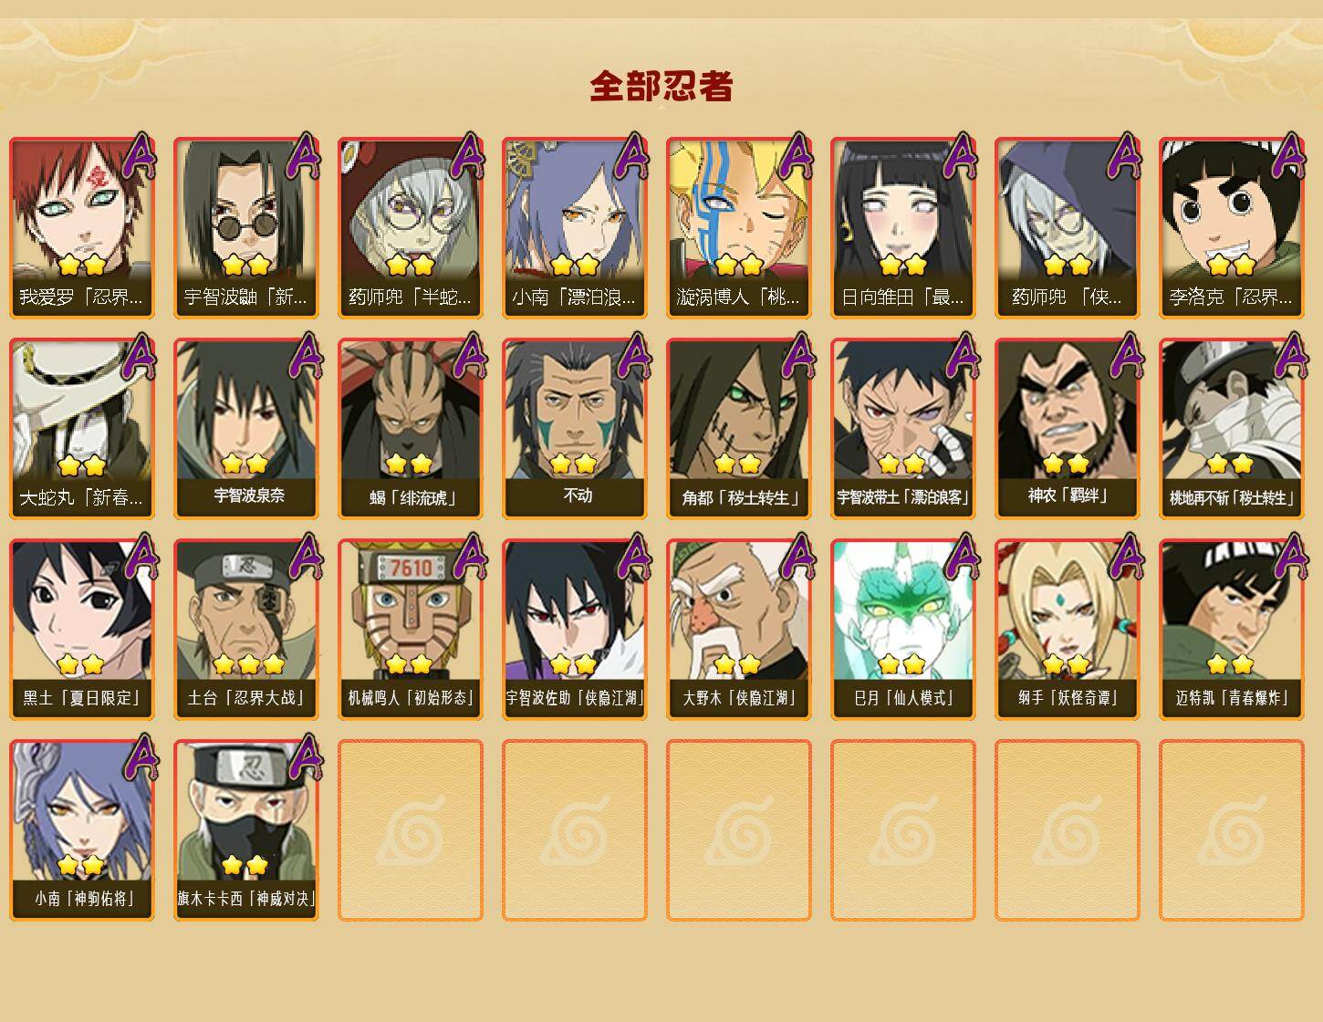Select the 我爱罗「忍界…」ninja card
Viewport: 1323px width, 1022px height.
82,228
